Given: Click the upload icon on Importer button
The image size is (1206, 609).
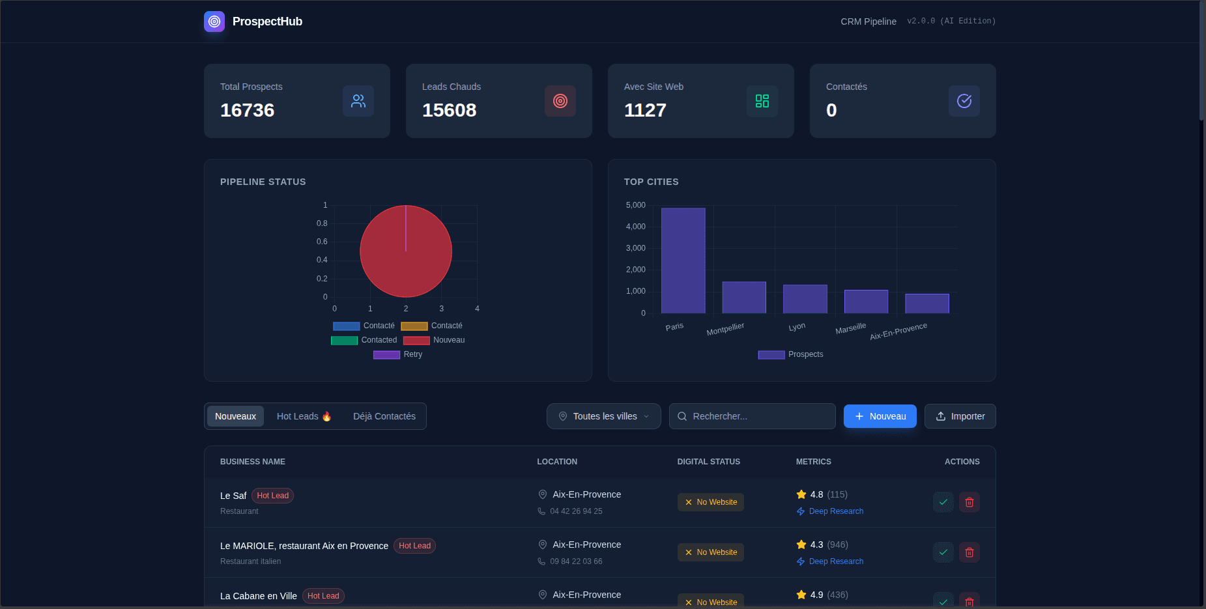Looking at the screenshot, I should pyautogui.click(x=941, y=416).
